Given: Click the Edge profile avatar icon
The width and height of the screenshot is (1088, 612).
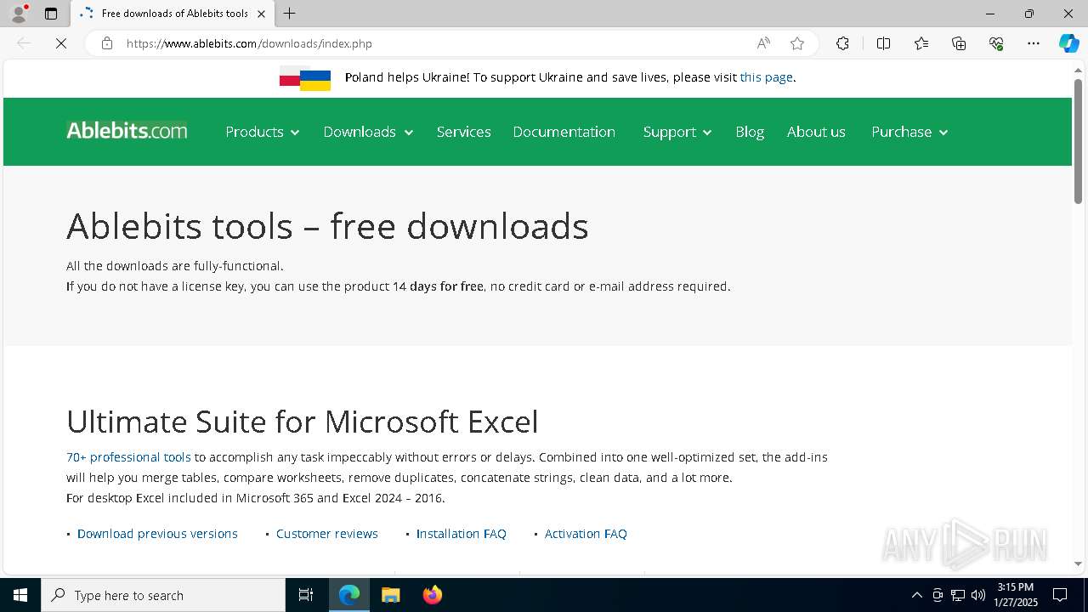Looking at the screenshot, I should 19,14.
